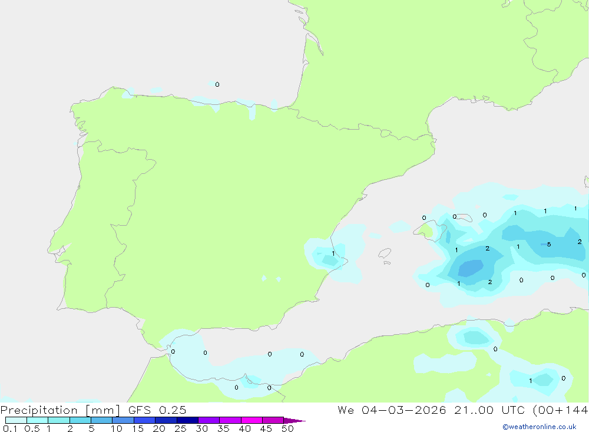The height and width of the screenshot is (432, 589).
Task: Click the '0.1' label on the legend scale
Action: [10, 428]
